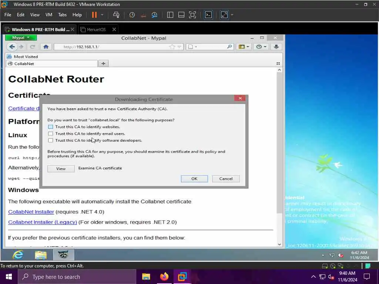The image size is (379, 284).
Task: Open the Collabnet Installer (Legacy) link
Action: pos(43,222)
